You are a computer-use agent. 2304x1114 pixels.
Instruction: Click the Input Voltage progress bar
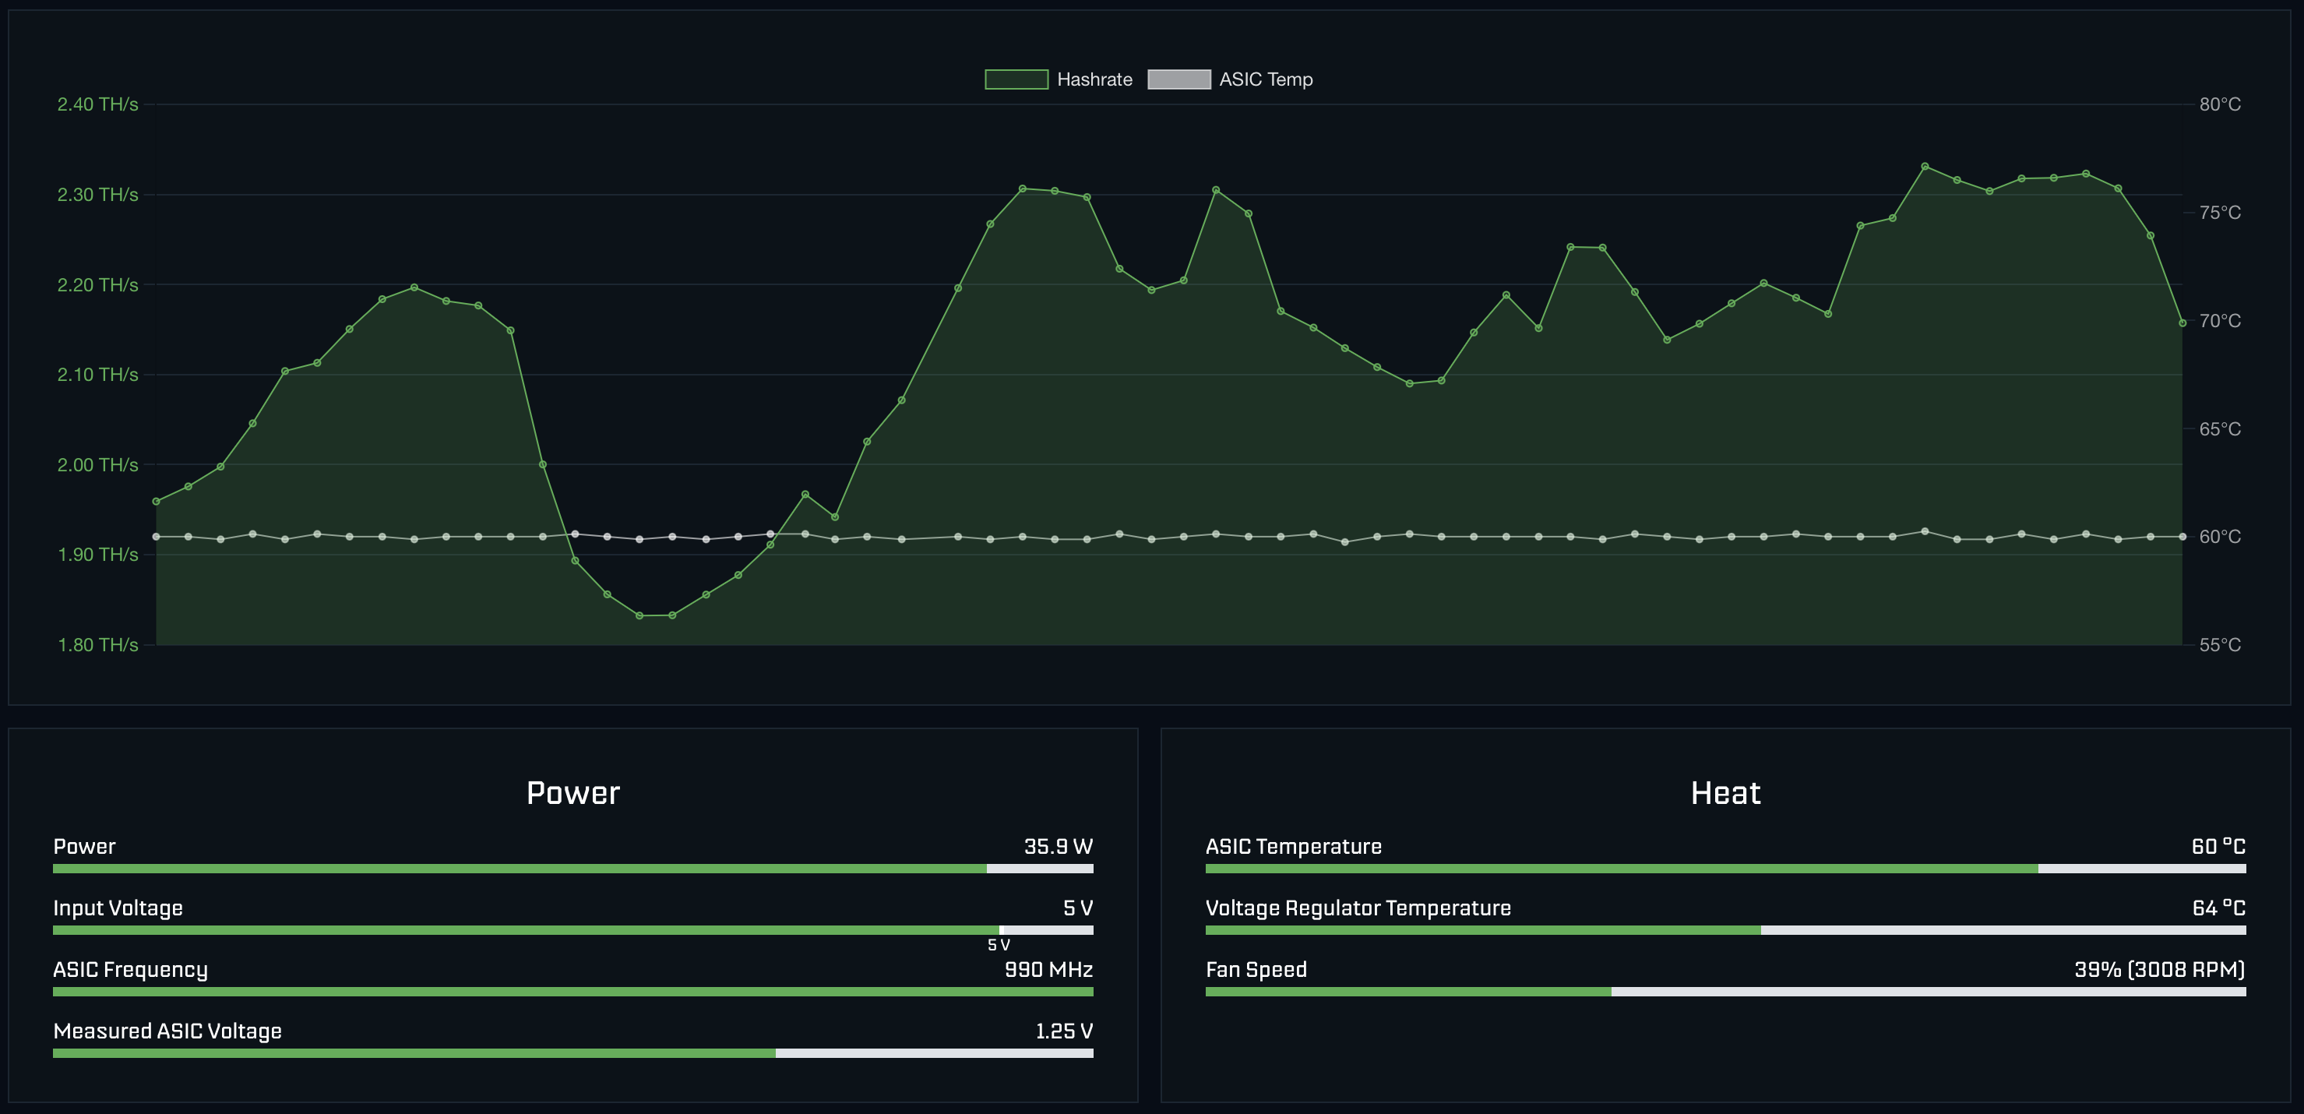(572, 931)
